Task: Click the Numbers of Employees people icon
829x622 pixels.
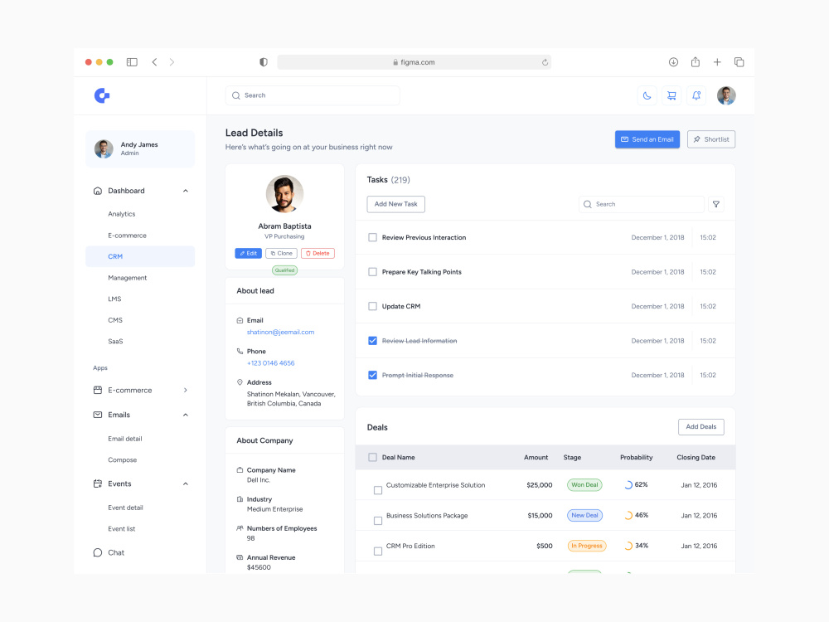Action: click(x=240, y=527)
